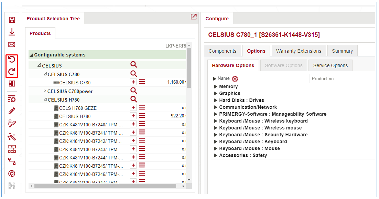This screenshot has width=379, height=199.
Task: Click the Configure panel tab
Action: point(217,19)
